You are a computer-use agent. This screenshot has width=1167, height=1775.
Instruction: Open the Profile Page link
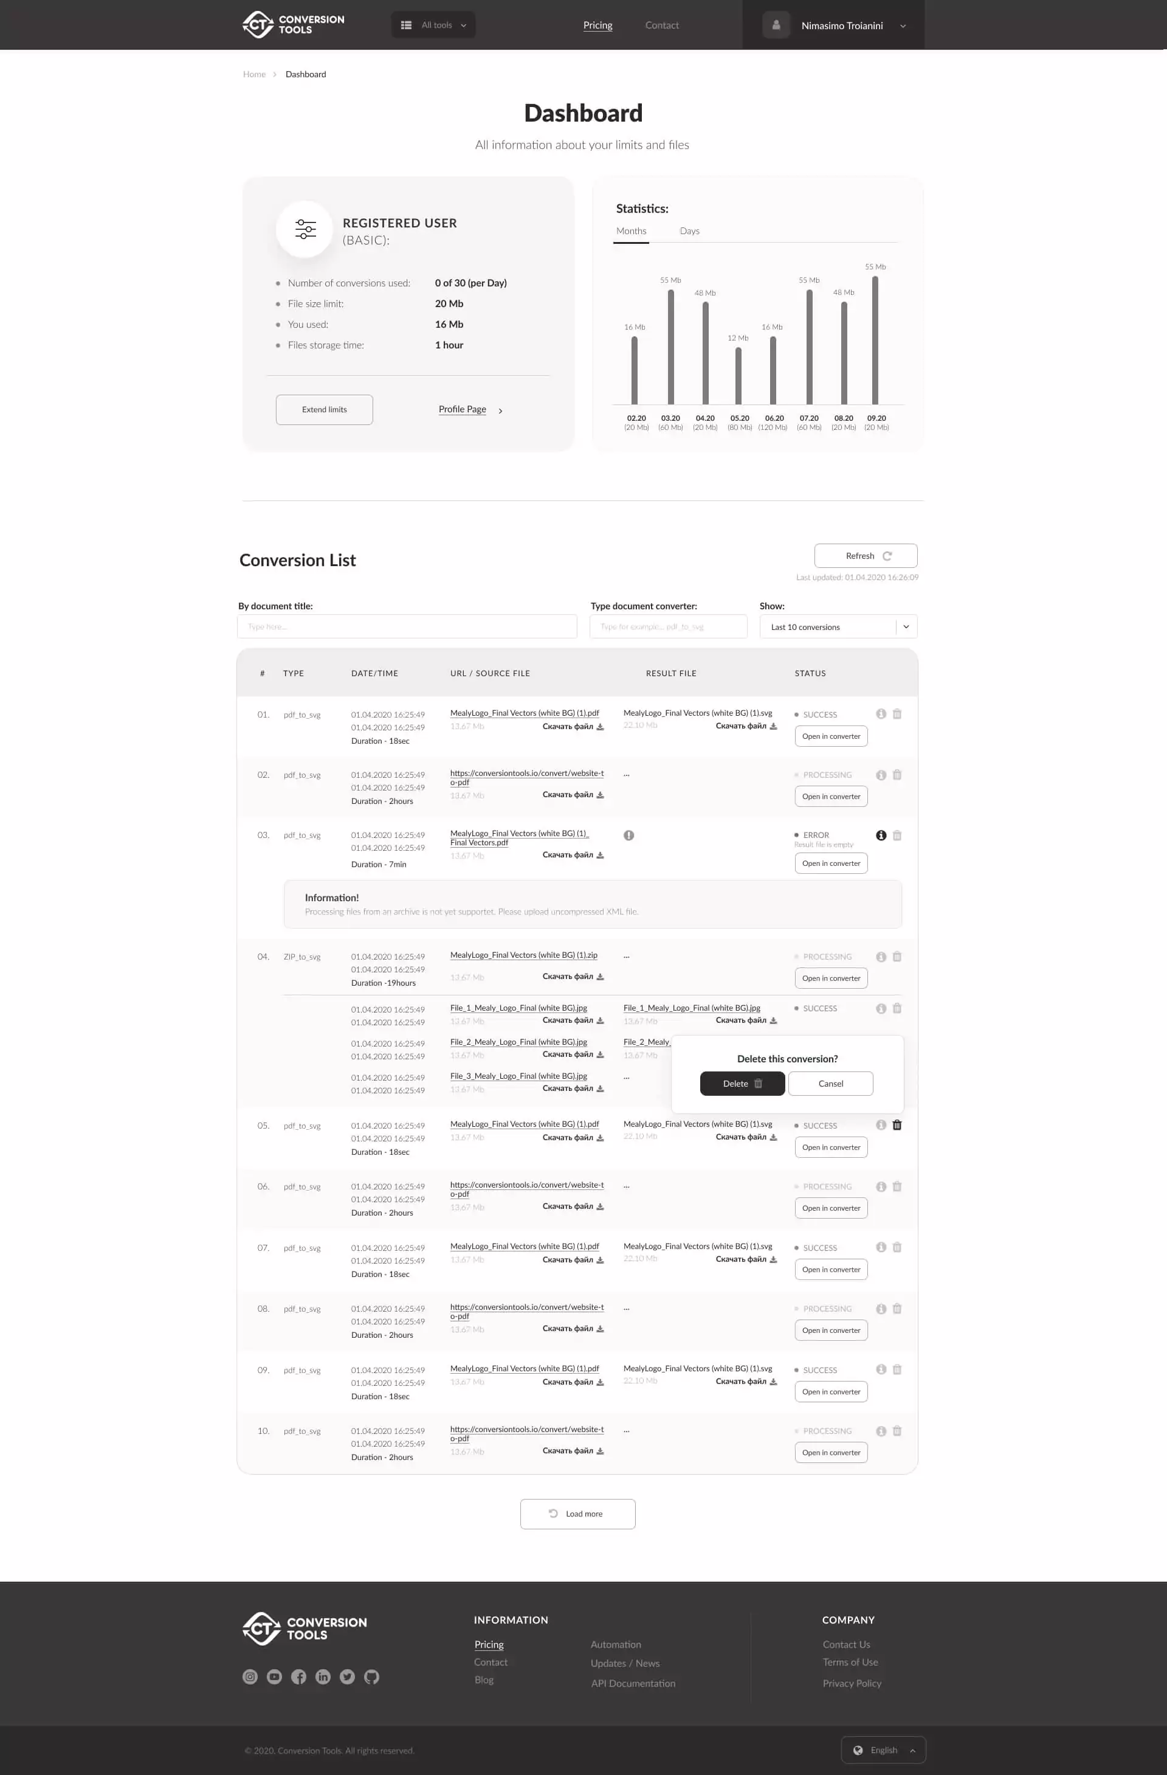(x=461, y=409)
